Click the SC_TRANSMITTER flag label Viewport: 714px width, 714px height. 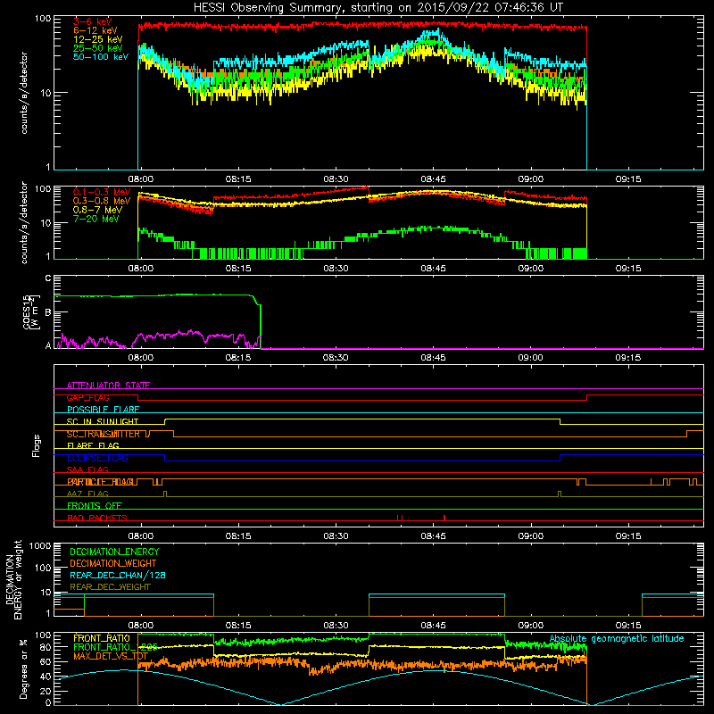(104, 434)
